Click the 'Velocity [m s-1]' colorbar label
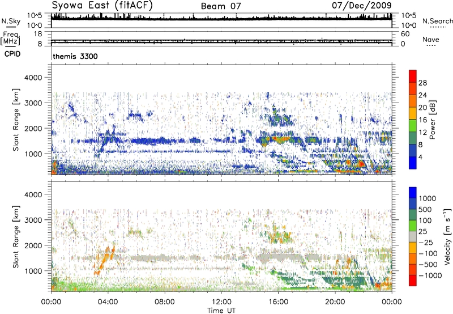453x314 pixels. click(447, 236)
